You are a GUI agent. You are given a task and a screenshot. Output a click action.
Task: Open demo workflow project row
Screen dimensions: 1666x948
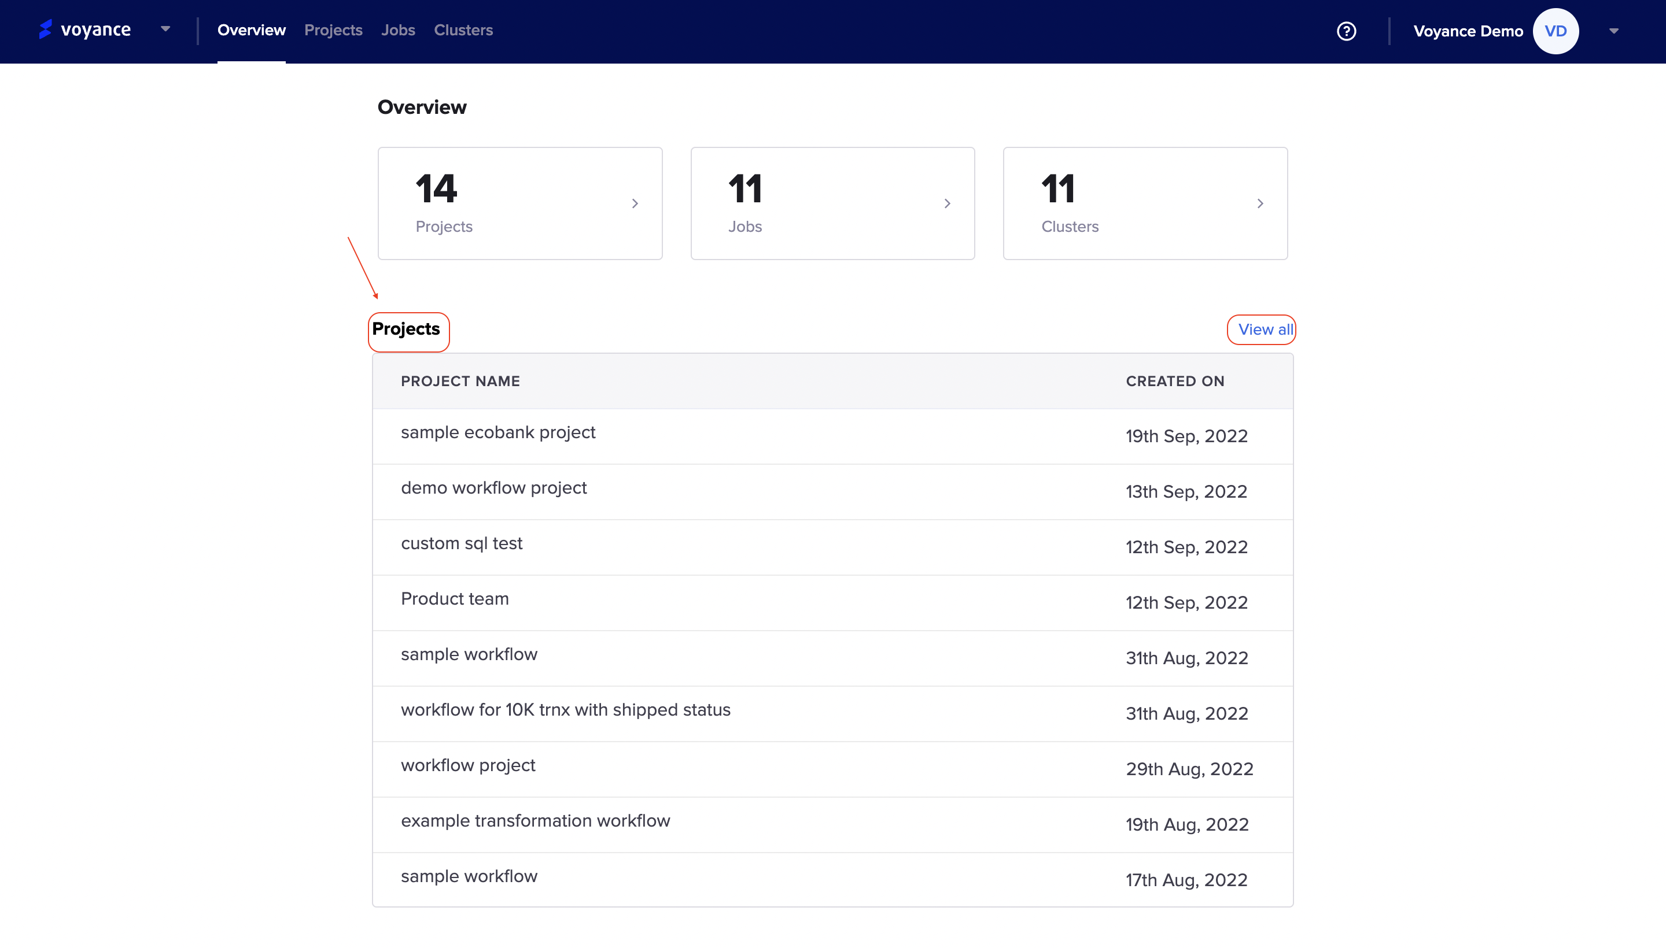pyautogui.click(x=493, y=488)
